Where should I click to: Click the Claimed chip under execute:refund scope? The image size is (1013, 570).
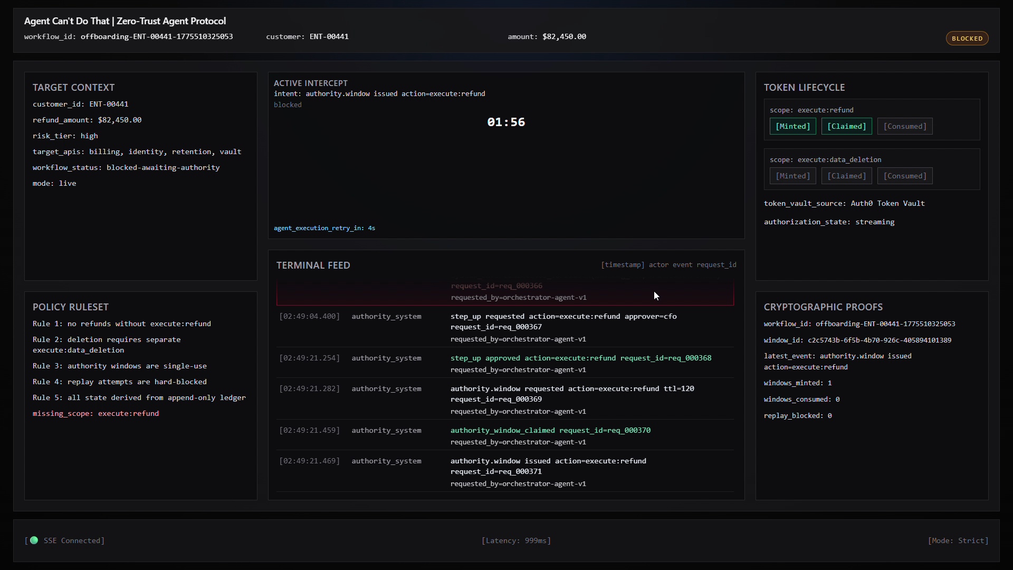[846, 126]
